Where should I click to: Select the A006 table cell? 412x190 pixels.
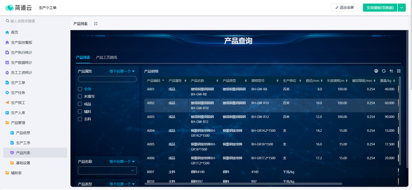pos(155,160)
